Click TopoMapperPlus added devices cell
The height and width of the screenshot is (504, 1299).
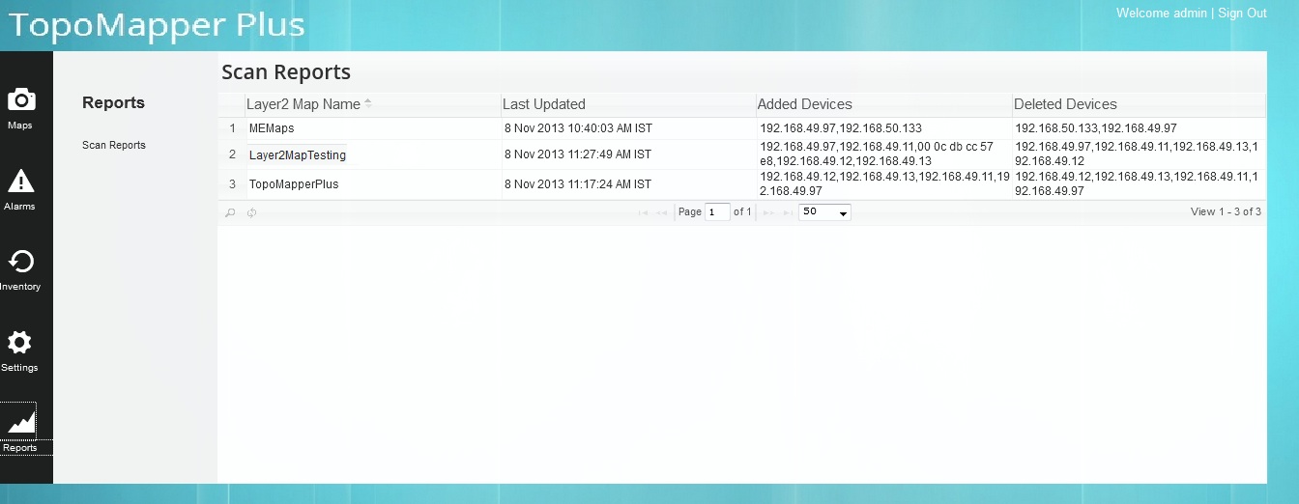point(884,183)
